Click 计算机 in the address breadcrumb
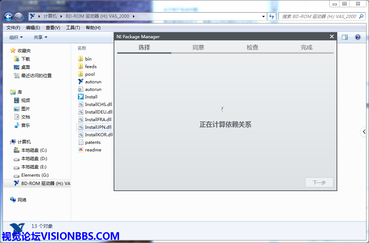Screen dimensions: 369x243 tap(50, 16)
